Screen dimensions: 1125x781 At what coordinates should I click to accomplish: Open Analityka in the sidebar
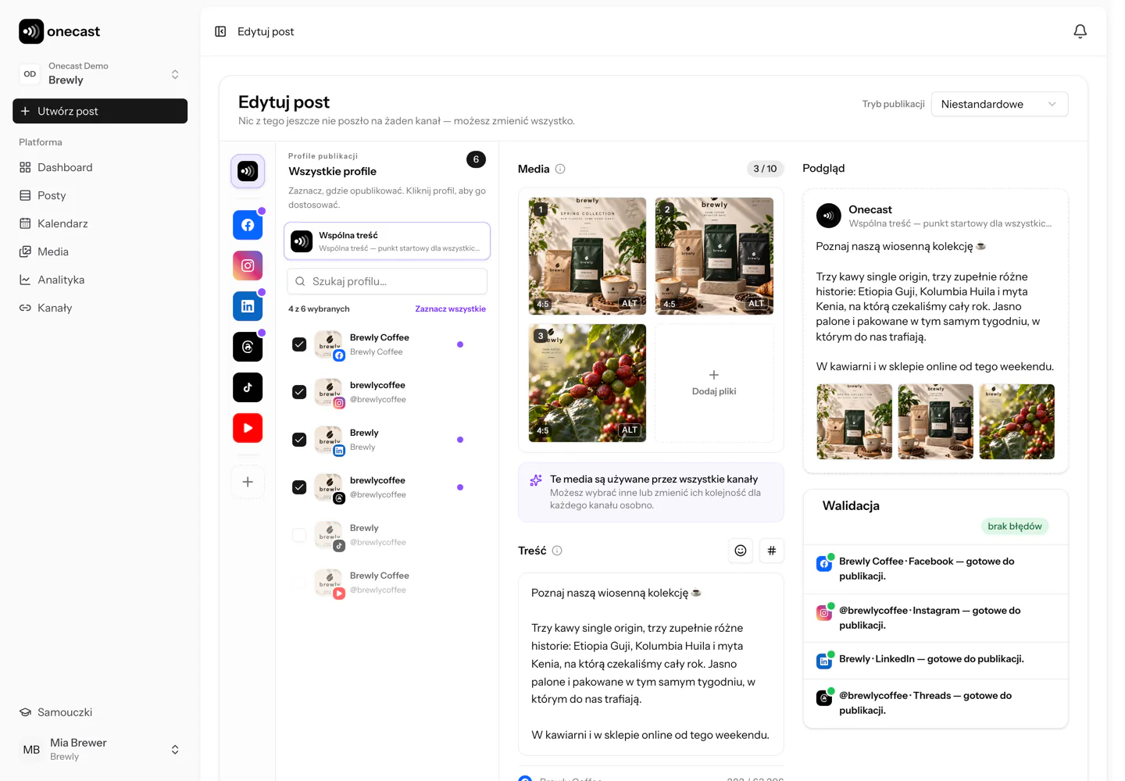[x=61, y=280]
